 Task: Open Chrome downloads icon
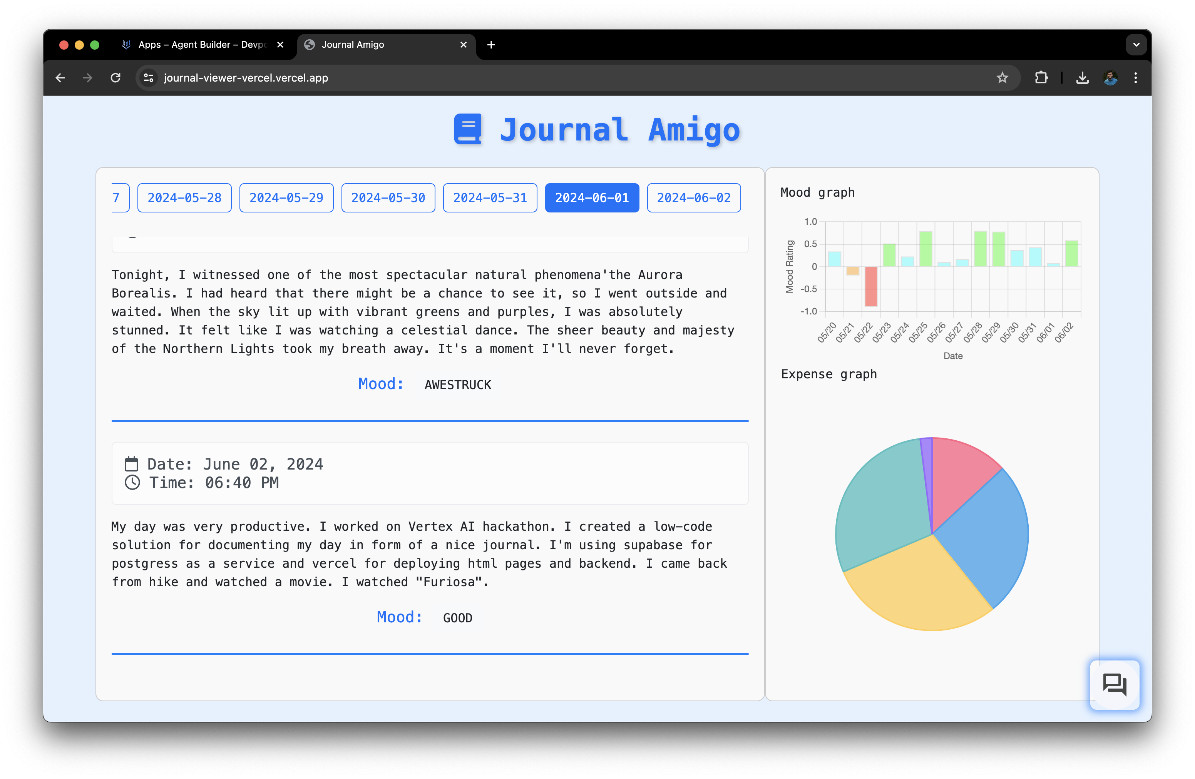pyautogui.click(x=1082, y=78)
